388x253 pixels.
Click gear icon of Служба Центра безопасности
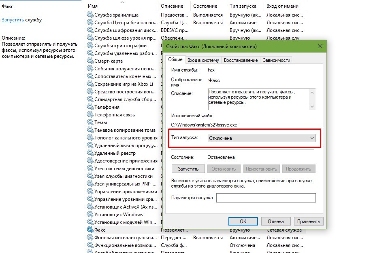[x=90, y=23]
